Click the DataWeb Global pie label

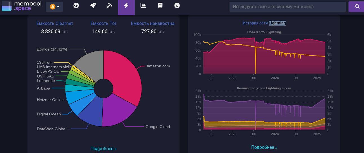pyautogui.click(x=53, y=129)
